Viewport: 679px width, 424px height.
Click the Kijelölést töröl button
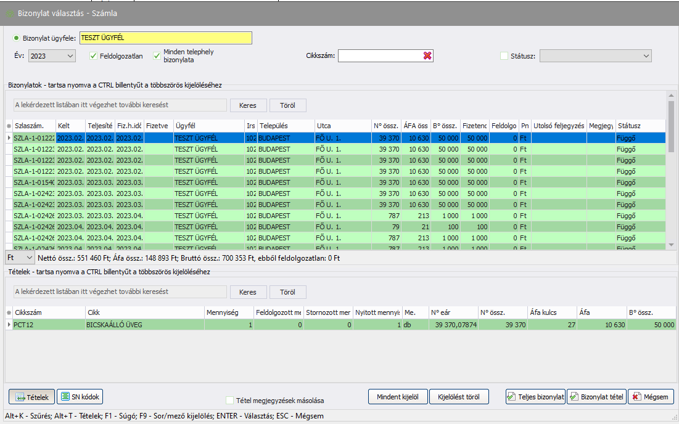[459, 397]
